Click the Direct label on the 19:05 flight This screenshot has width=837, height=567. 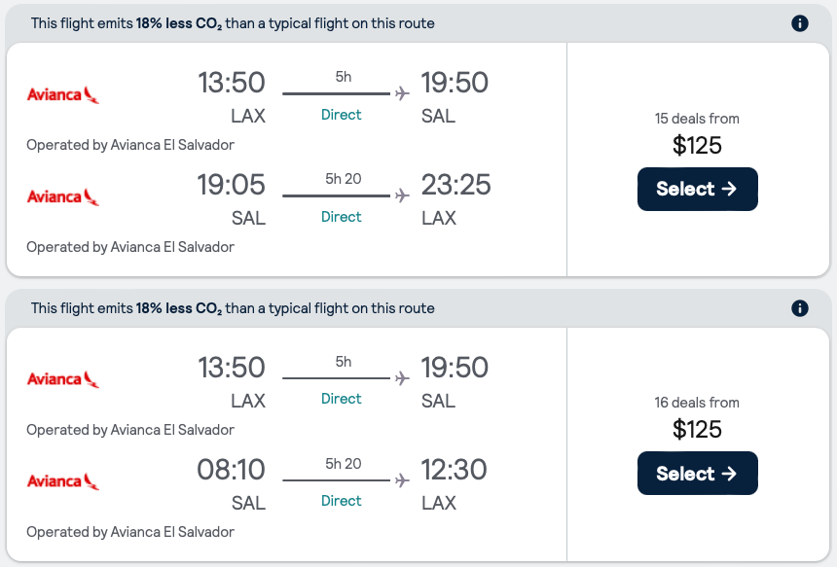pyautogui.click(x=342, y=217)
